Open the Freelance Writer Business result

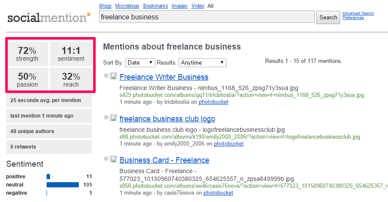point(164,77)
